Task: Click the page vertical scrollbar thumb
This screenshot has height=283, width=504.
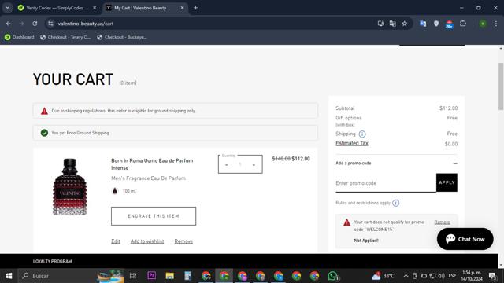Action: pyautogui.click(x=501, y=86)
